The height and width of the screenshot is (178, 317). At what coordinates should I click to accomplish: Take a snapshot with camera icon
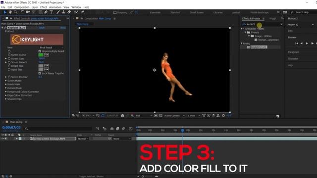(x=122, y=116)
